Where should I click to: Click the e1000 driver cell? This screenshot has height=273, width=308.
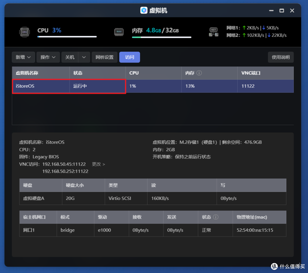(112, 230)
